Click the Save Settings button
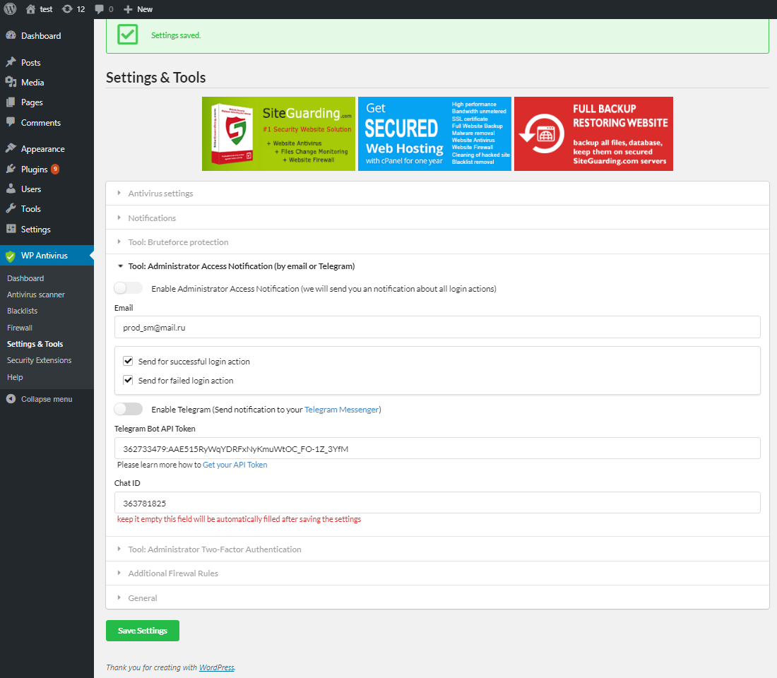Image resolution: width=777 pixels, height=678 pixels. (x=143, y=631)
